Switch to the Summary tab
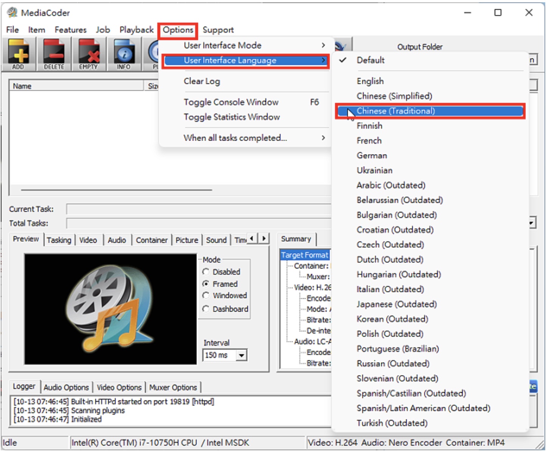The width and height of the screenshot is (546, 451). [296, 239]
